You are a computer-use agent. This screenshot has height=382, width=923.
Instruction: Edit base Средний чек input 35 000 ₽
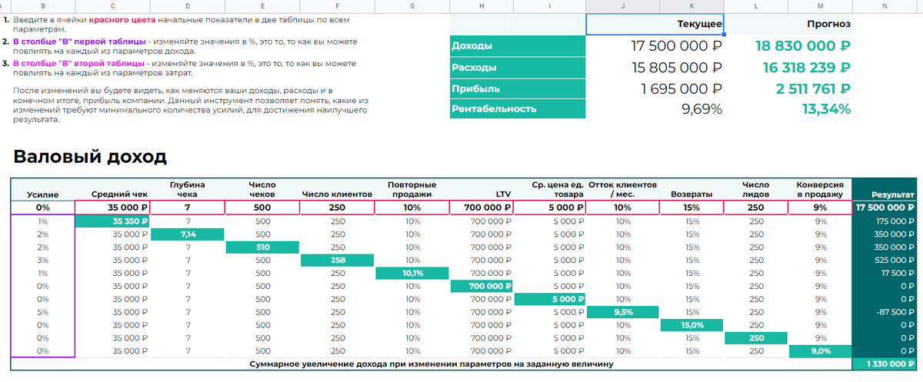113,208
